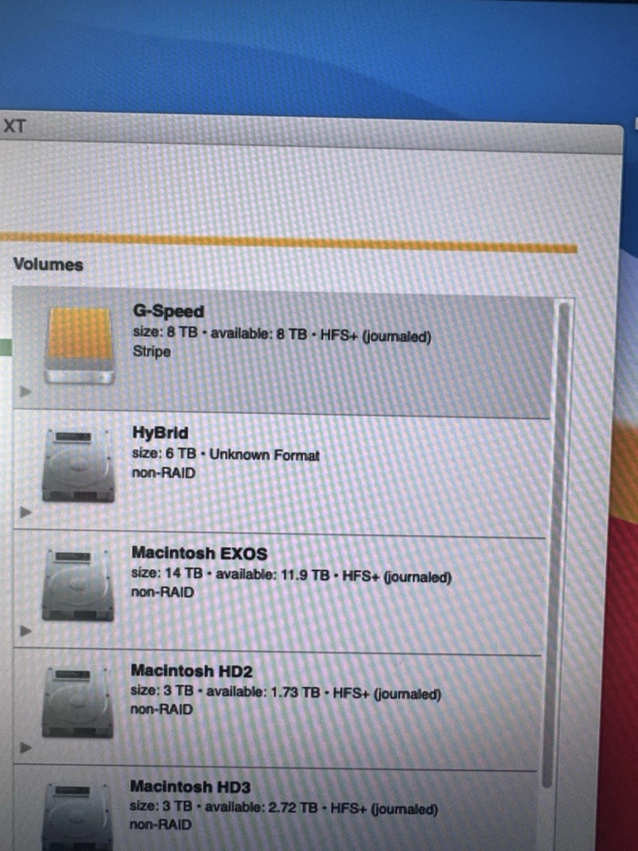Select the HyBrid volume name
Screen dimensions: 638x851
pyautogui.click(x=160, y=433)
